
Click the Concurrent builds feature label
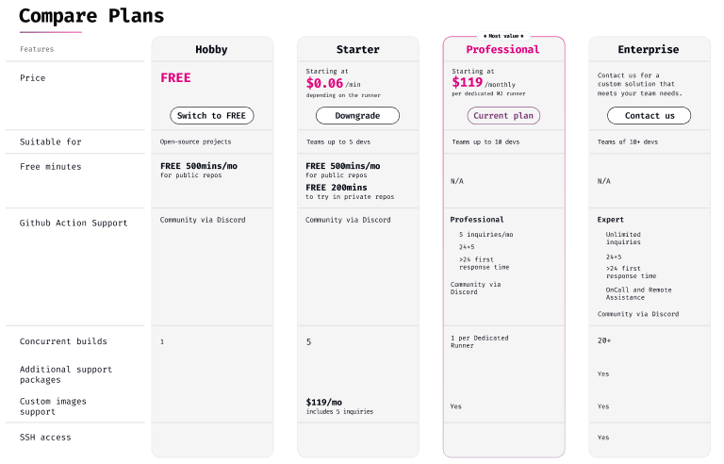click(x=63, y=341)
